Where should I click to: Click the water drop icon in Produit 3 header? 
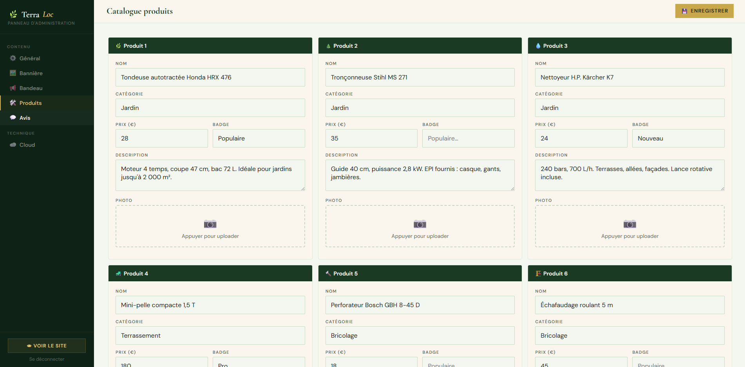[538, 46]
